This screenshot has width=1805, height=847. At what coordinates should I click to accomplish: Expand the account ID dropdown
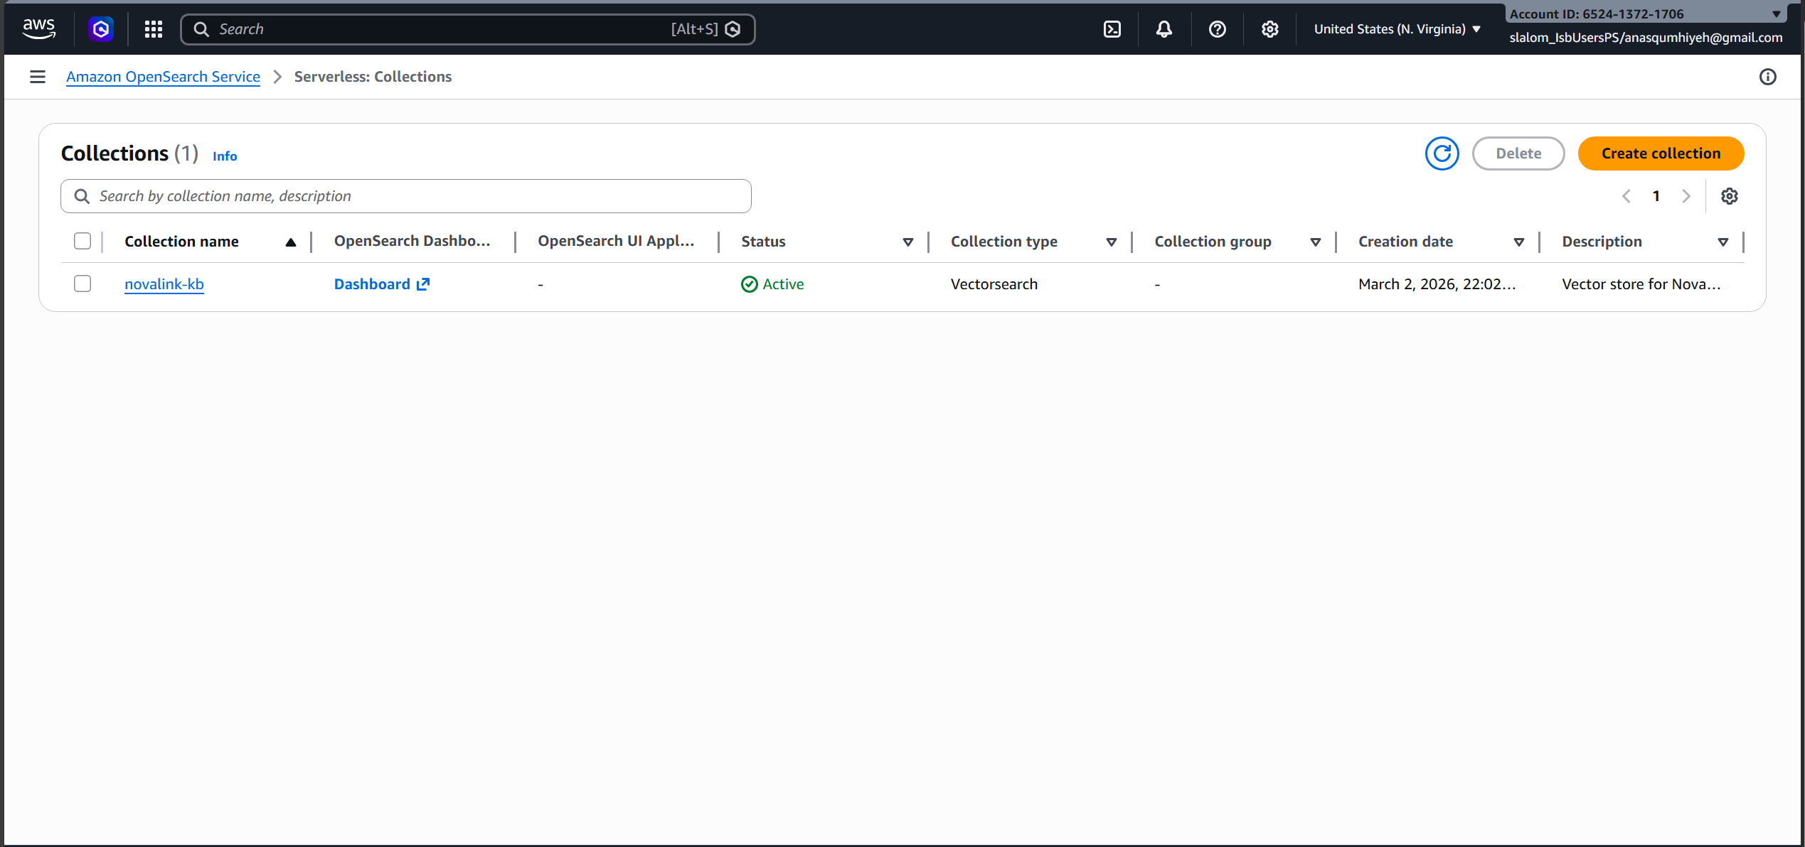click(1777, 14)
